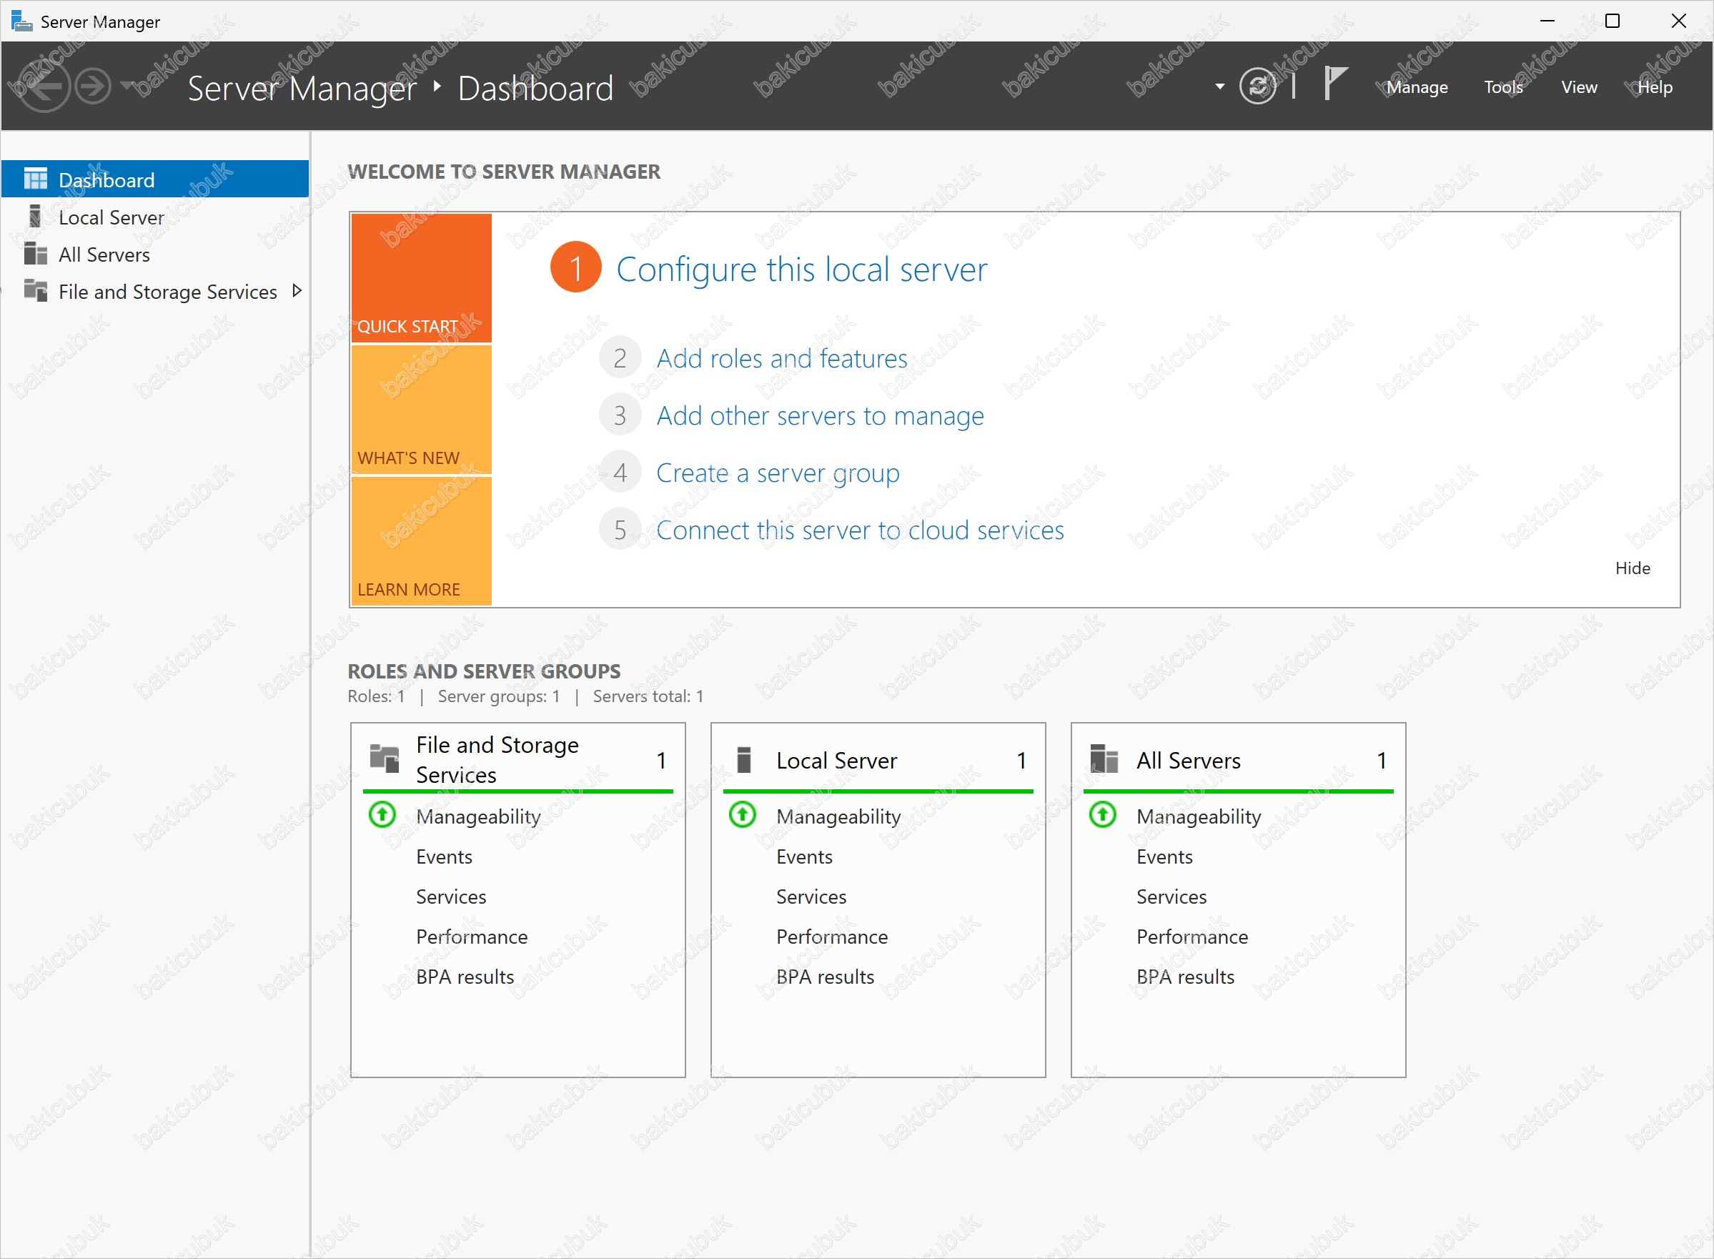Open the Manage menu
This screenshot has width=1714, height=1259.
1416,87
